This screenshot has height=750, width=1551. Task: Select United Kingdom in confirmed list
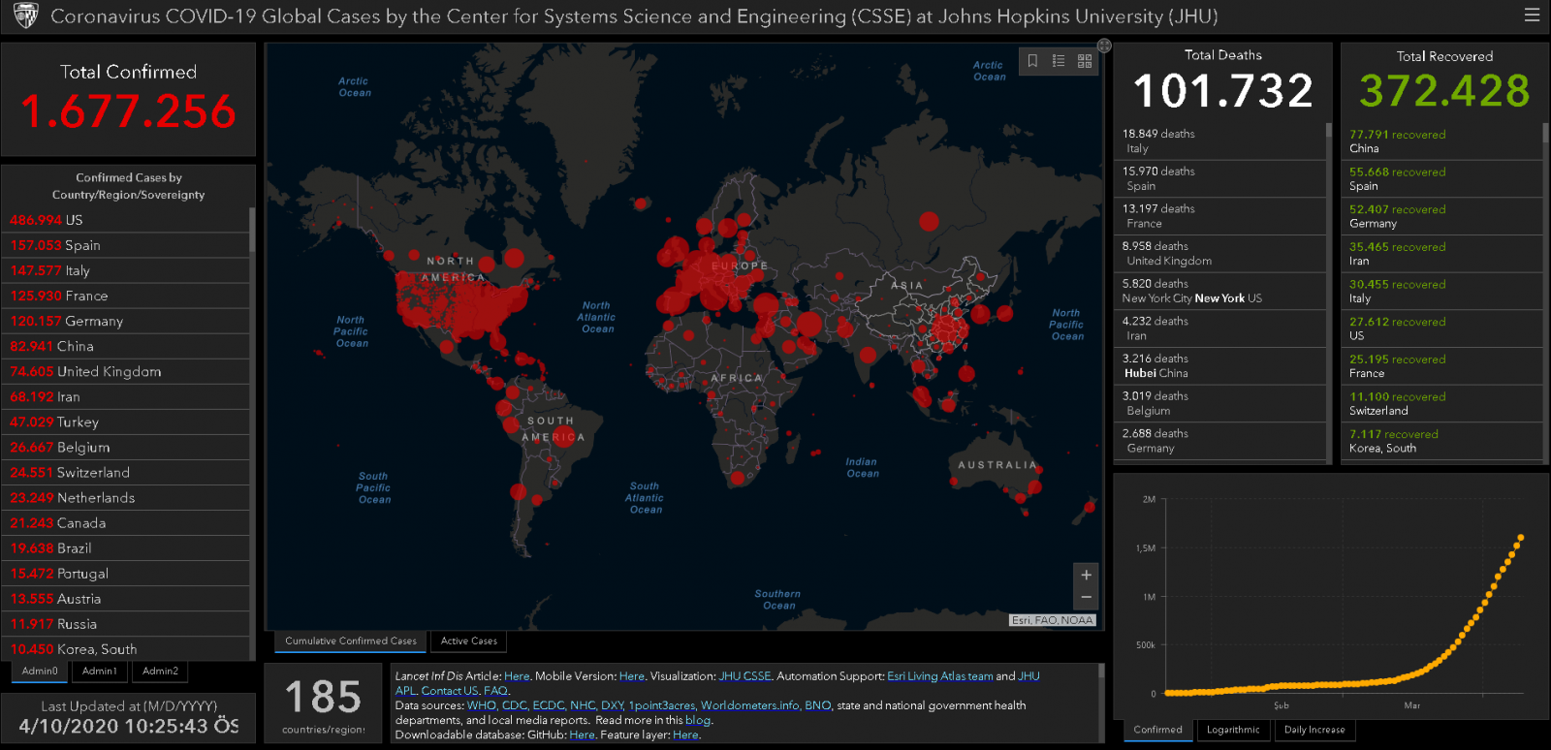[x=126, y=371]
